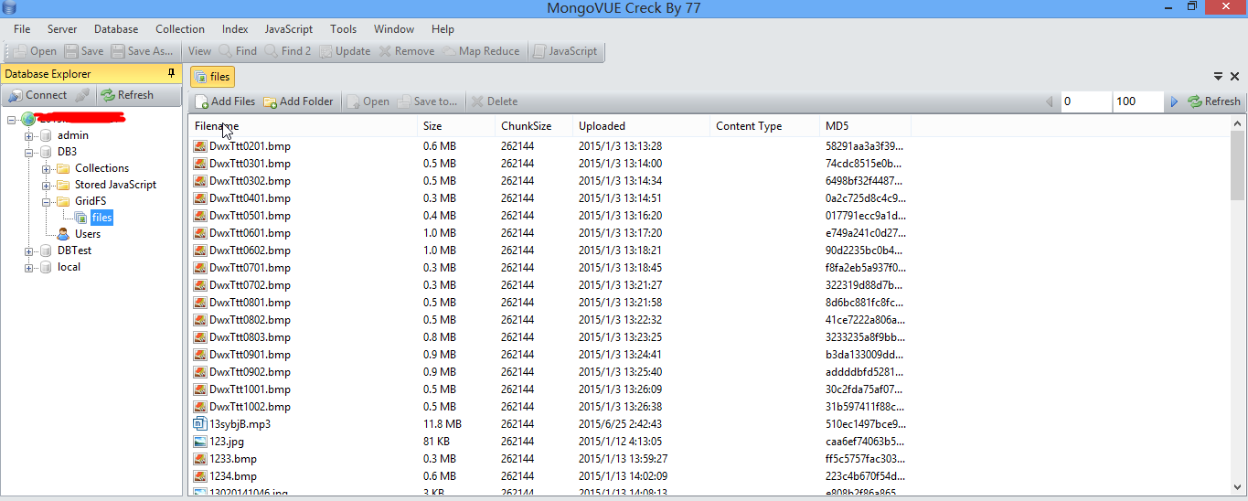Click Connect in Database Explorer
Image resolution: width=1248 pixels, height=501 pixels.
[x=37, y=95]
